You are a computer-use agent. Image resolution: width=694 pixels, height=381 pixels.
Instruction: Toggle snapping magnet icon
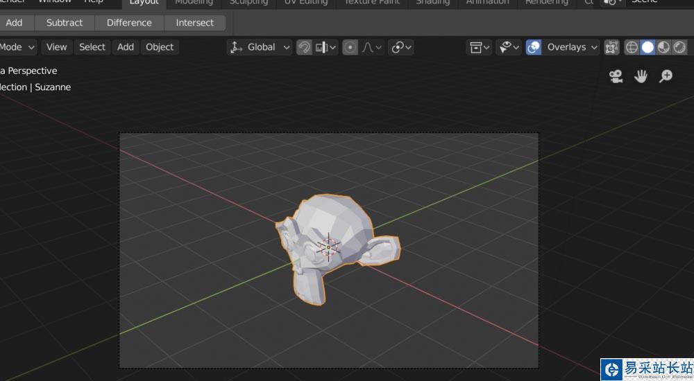pyautogui.click(x=304, y=47)
